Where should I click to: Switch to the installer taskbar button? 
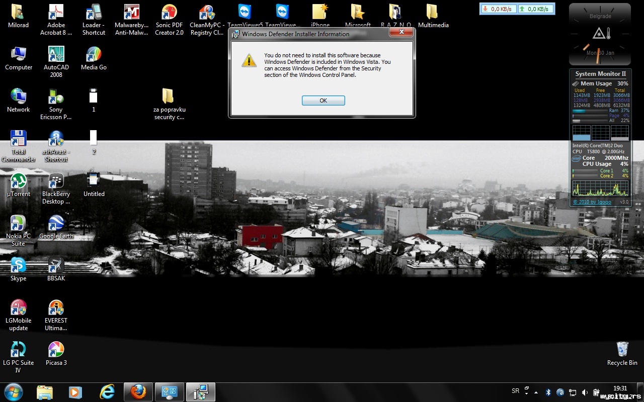pos(201,392)
